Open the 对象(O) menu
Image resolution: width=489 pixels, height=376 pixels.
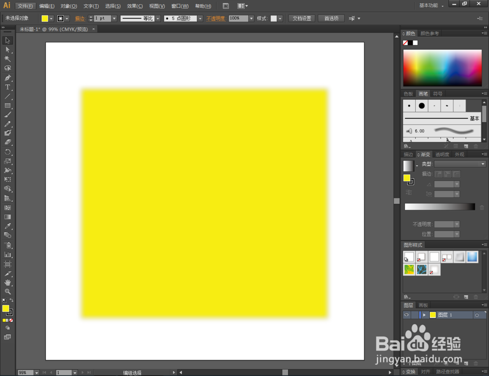pyautogui.click(x=68, y=6)
